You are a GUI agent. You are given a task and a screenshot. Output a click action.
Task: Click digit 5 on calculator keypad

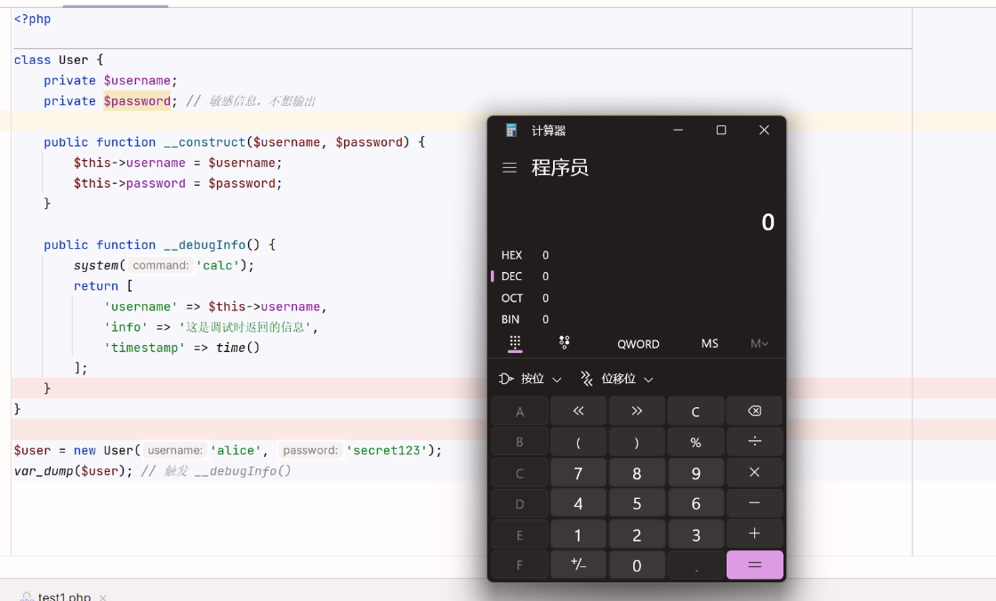pos(637,503)
